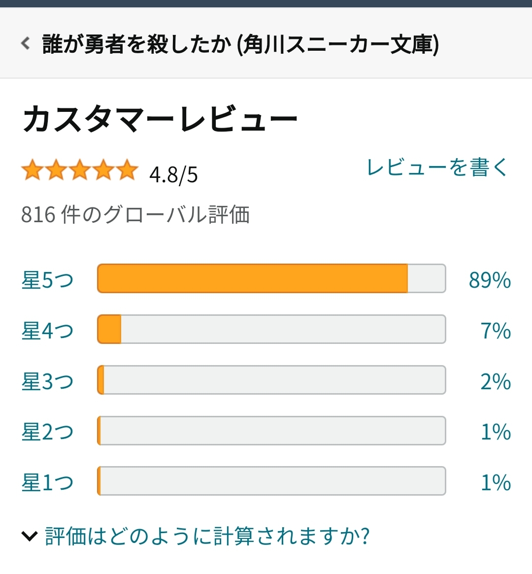Select the 星4つ rating filter label
Screen dimensions: 532x574
tap(48, 331)
